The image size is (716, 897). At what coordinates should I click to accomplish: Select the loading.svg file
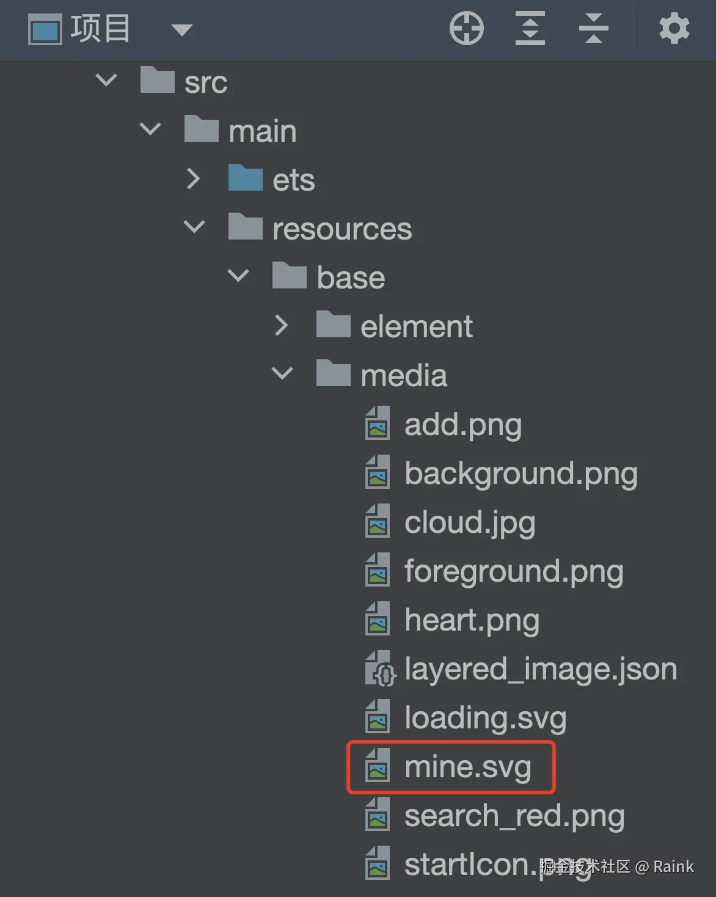[x=485, y=718]
